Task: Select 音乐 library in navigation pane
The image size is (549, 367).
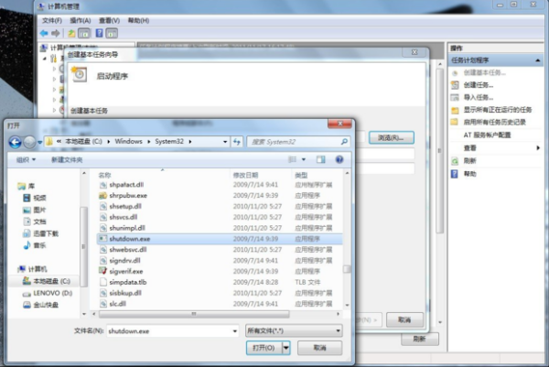Action: tap(35, 245)
